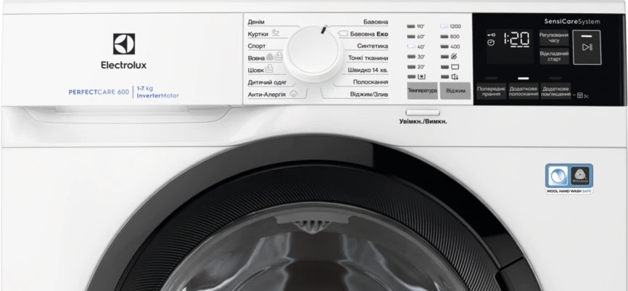This screenshot has height=291, width=628.
Task: Click the child lock key icon on display
Action: click(491, 35)
